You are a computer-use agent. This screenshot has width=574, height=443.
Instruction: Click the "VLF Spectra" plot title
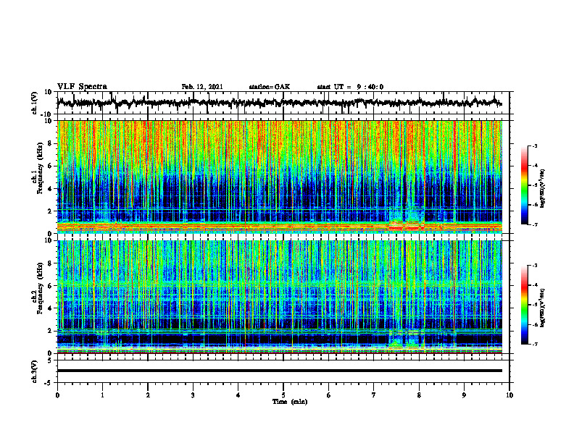[x=82, y=87]
